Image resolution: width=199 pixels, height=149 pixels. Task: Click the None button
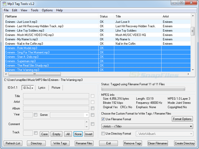[x=78, y=134]
